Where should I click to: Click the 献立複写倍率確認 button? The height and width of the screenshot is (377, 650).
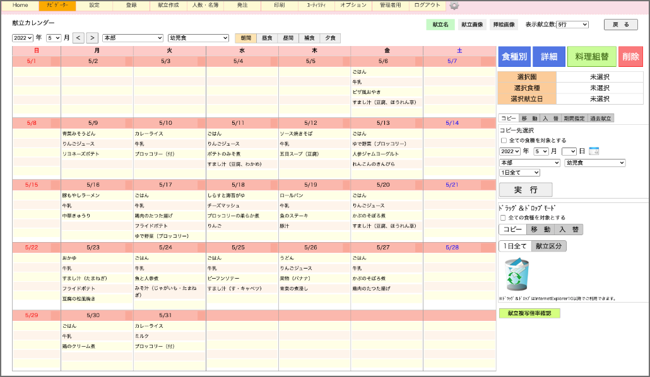coord(529,313)
